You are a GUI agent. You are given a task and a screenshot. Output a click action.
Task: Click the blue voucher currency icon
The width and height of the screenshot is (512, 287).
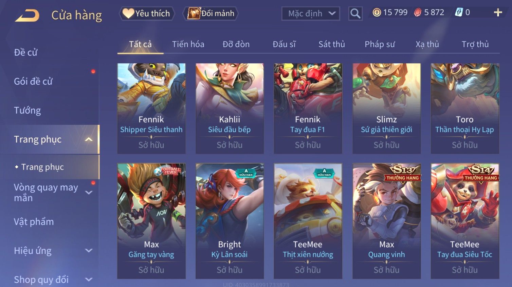pos(459,13)
